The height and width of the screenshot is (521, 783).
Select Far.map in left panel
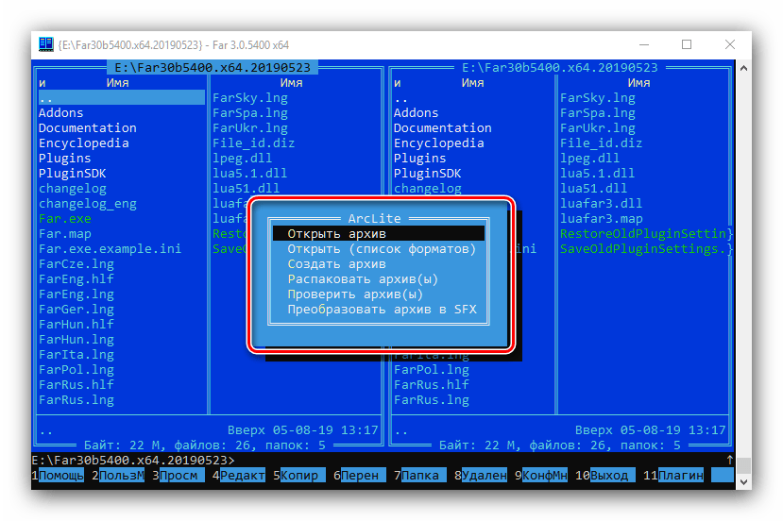(x=65, y=233)
